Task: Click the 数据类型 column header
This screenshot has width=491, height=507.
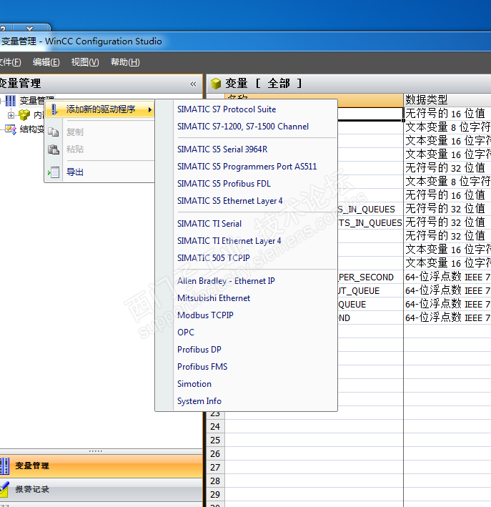Action: point(447,99)
